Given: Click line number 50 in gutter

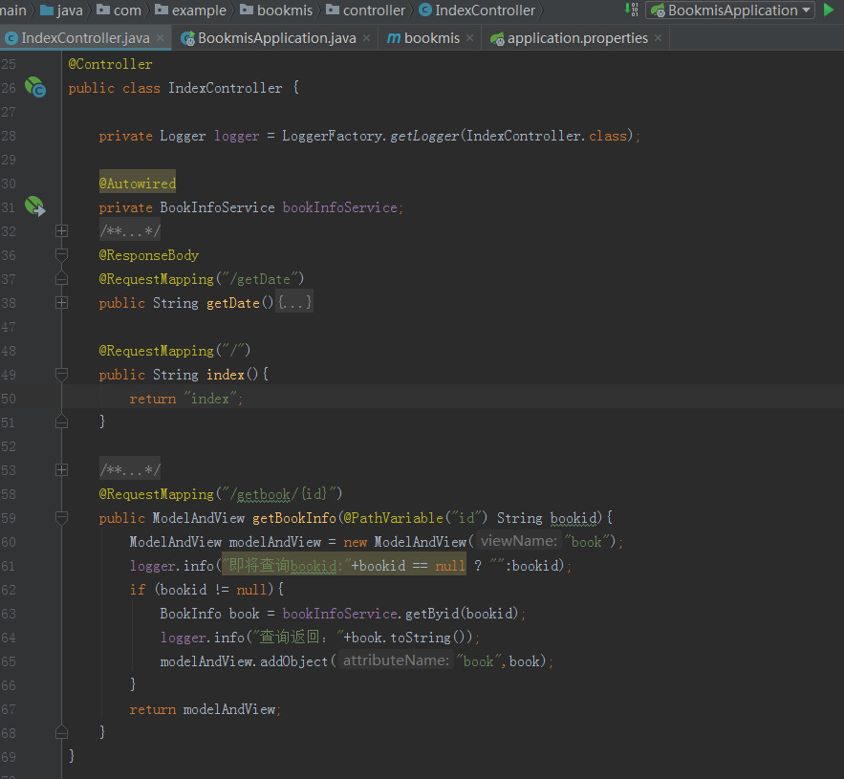Looking at the screenshot, I should [9, 399].
